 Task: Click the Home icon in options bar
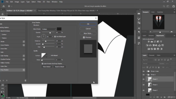pos(4,6)
